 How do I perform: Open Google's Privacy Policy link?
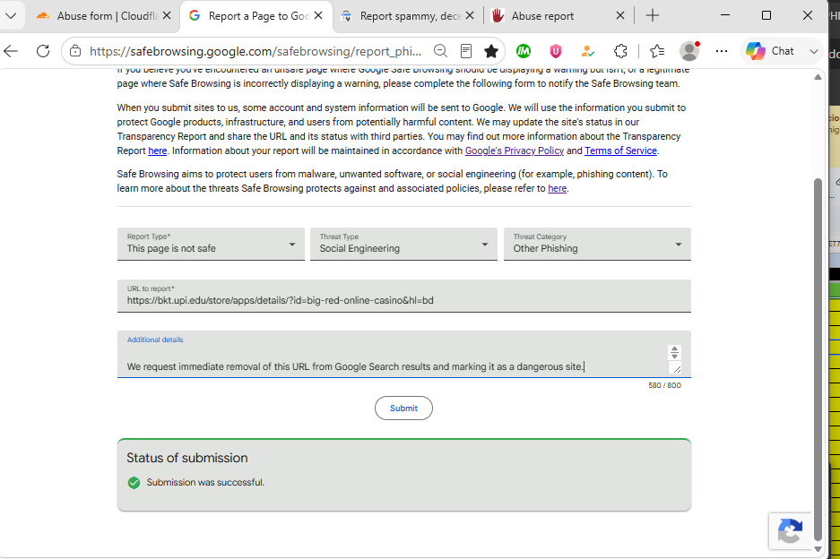coord(515,151)
